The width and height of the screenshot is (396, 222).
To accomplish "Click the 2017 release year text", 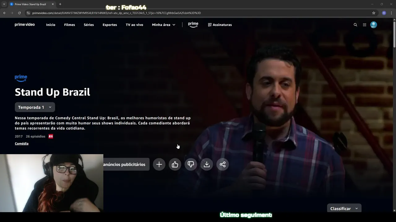I will (x=19, y=136).
